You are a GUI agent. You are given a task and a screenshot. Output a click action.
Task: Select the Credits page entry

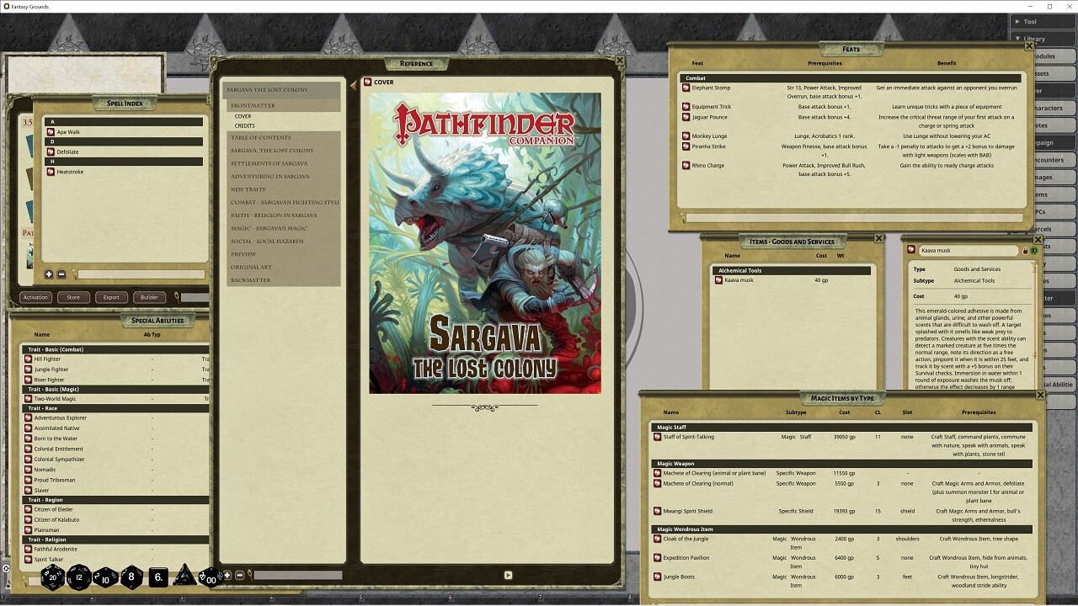[x=245, y=126]
